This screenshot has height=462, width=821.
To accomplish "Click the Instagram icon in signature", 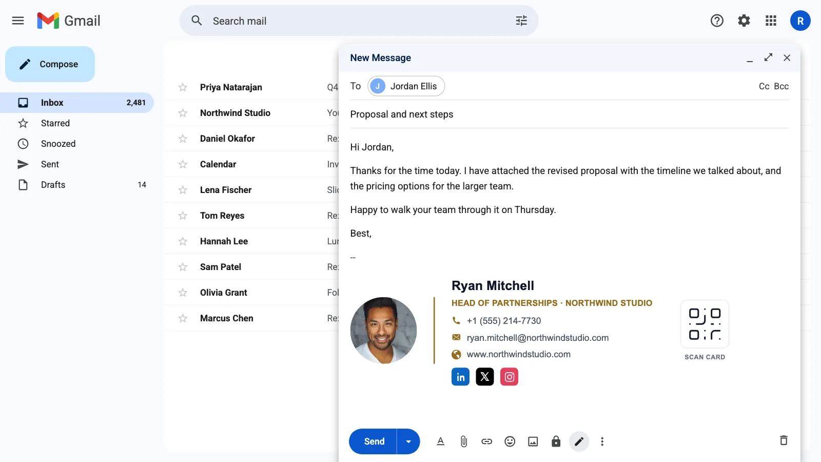I will tap(509, 377).
